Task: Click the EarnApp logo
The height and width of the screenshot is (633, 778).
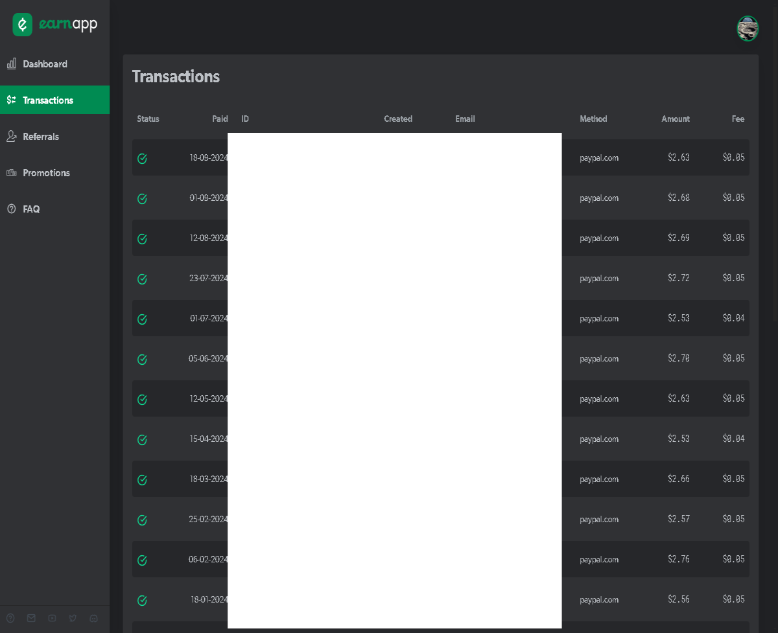Action: [x=55, y=25]
